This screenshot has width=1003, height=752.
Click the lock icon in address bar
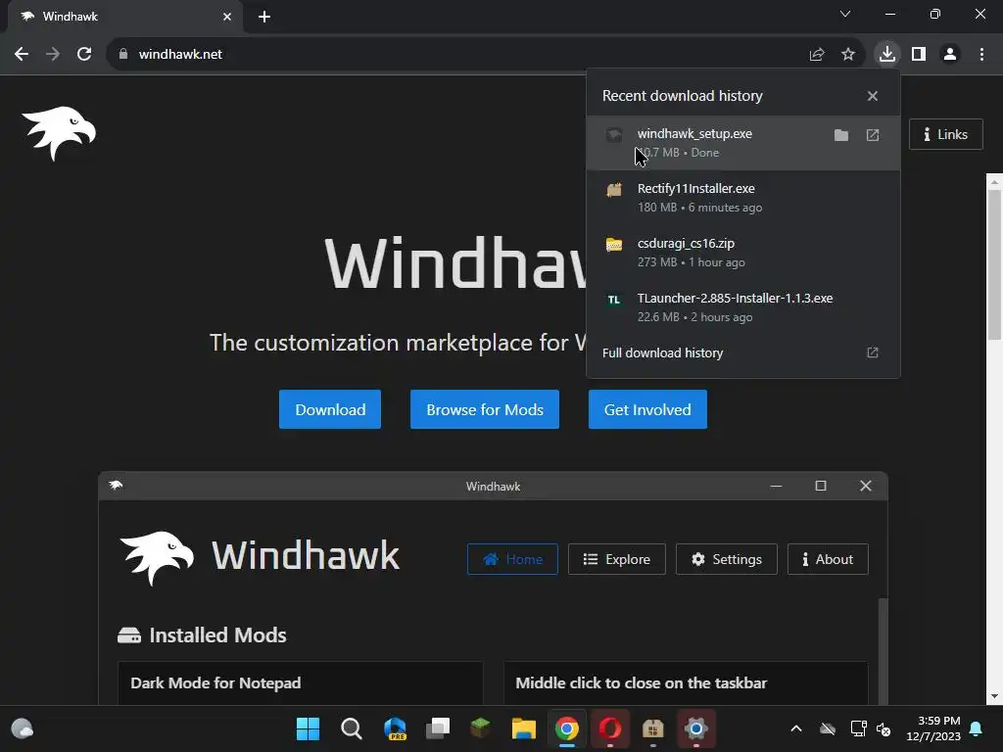coord(123,55)
